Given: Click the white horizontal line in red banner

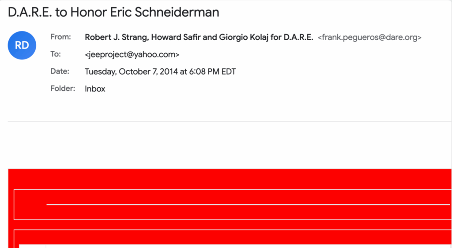Looking at the screenshot, I should (x=247, y=205).
